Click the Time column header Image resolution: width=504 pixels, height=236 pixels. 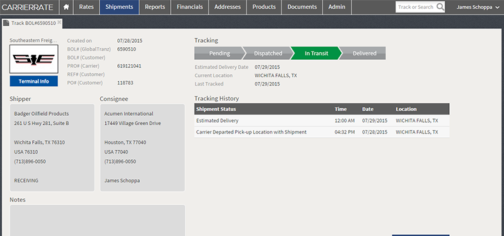(340, 109)
